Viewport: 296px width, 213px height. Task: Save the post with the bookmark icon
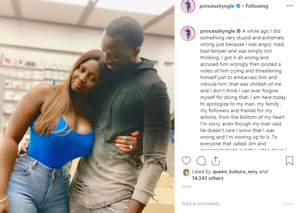pos(289,161)
